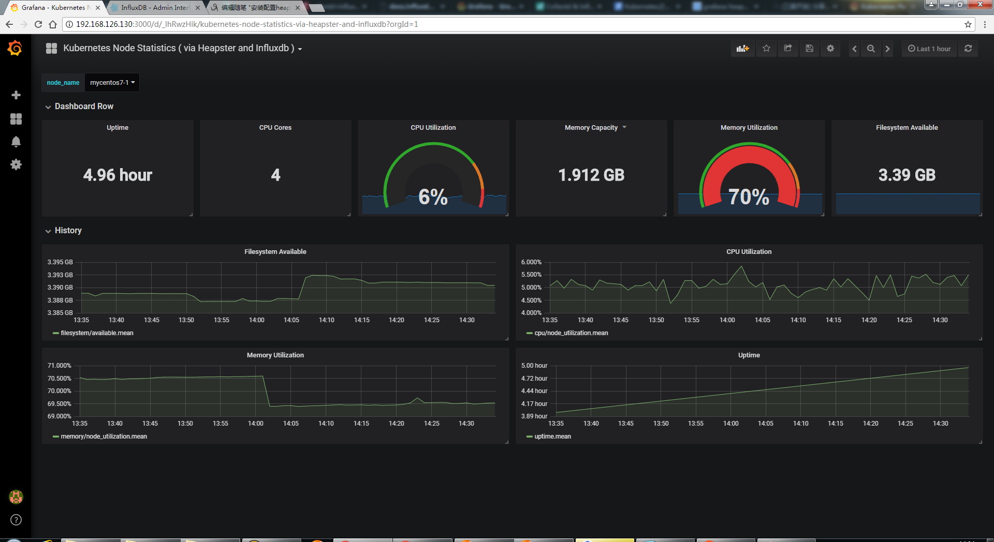This screenshot has width=994, height=542.
Task: Open dashboard settings gear icon
Action: coord(830,49)
